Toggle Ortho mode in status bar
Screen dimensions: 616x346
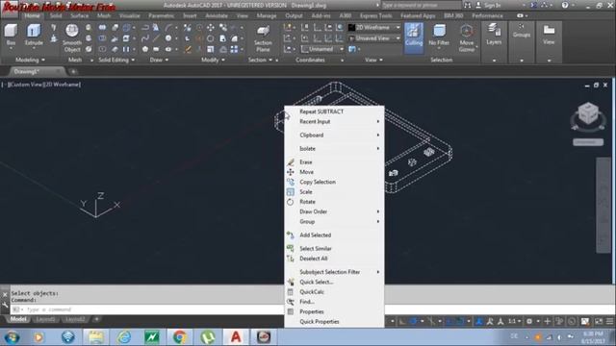click(x=402, y=321)
